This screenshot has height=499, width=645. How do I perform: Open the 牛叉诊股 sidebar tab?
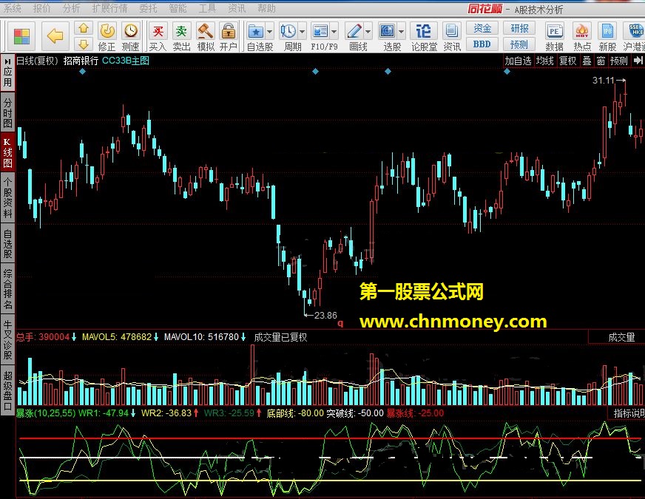7,339
